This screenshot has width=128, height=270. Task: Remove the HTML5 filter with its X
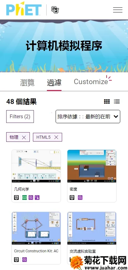56,137
